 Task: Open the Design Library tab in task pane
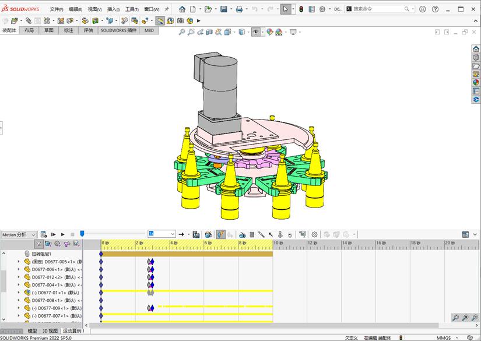[476, 57]
